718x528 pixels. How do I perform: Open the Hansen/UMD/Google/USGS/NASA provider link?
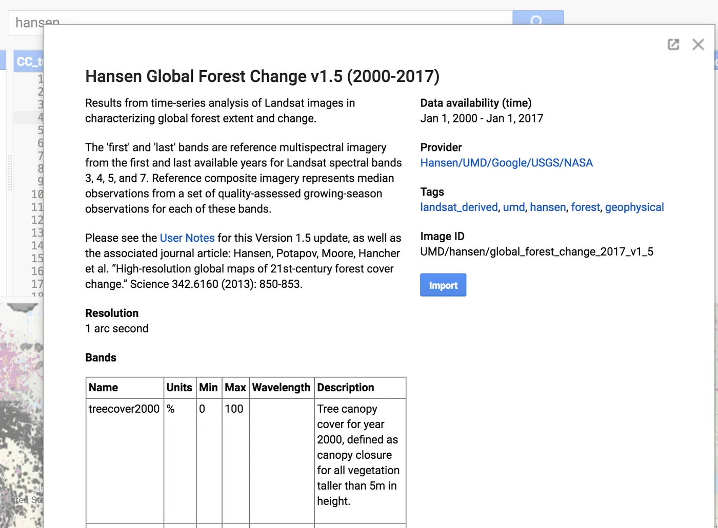(x=507, y=163)
